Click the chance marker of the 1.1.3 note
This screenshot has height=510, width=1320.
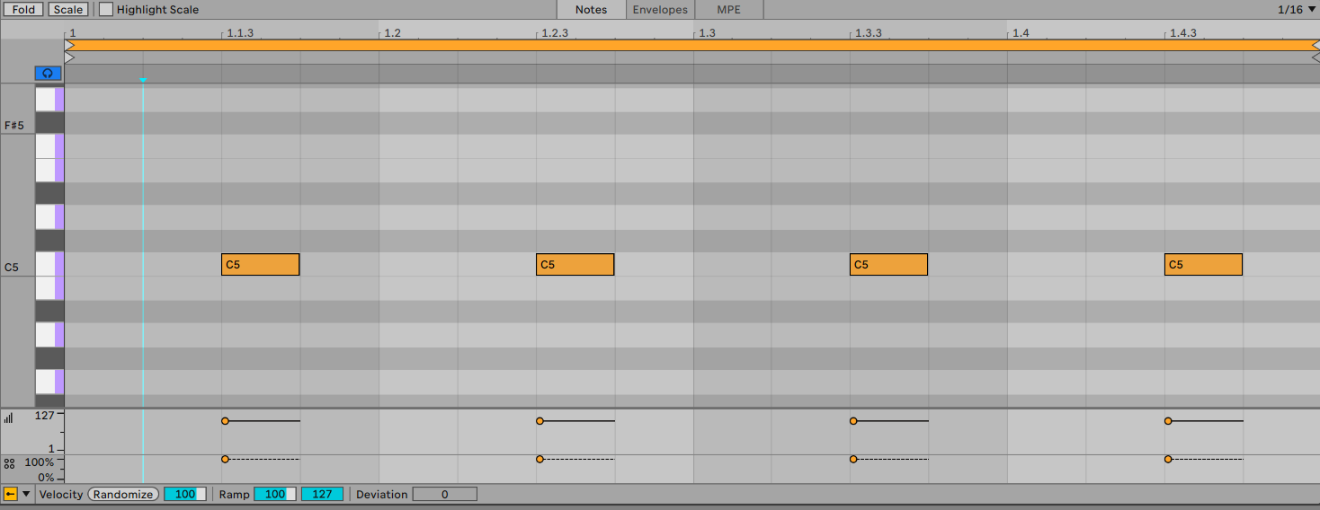225,459
